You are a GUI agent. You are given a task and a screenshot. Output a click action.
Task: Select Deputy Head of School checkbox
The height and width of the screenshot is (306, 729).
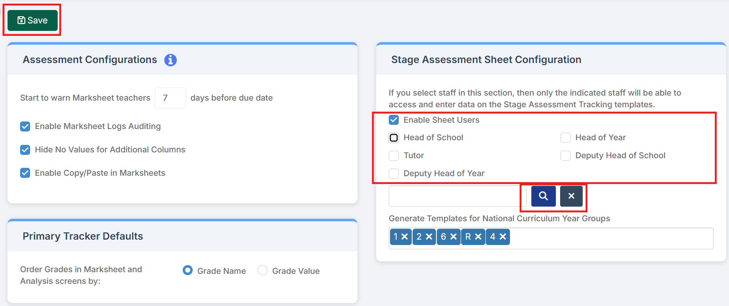tap(566, 156)
